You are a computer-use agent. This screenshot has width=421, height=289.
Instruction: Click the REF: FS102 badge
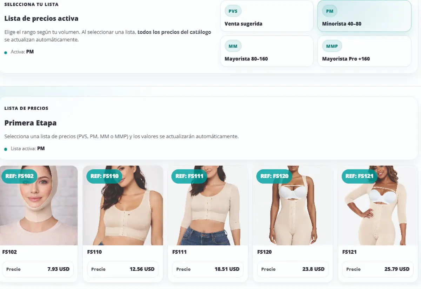point(19,176)
